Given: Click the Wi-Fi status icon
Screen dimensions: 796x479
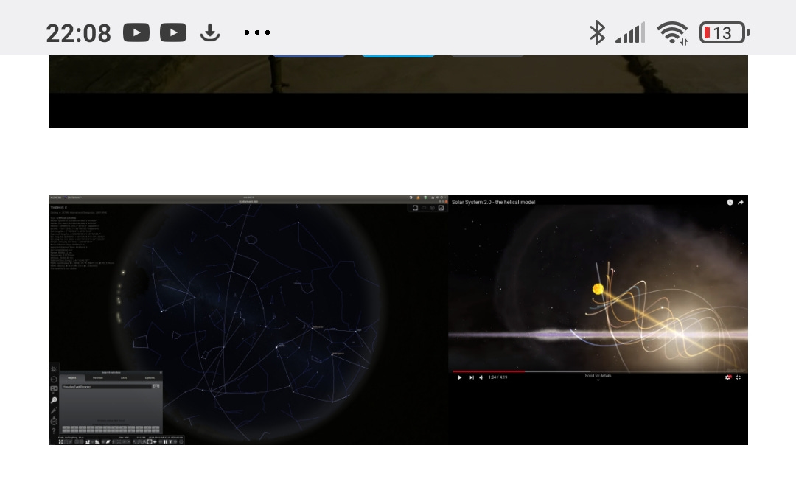Looking at the screenshot, I should (x=673, y=33).
